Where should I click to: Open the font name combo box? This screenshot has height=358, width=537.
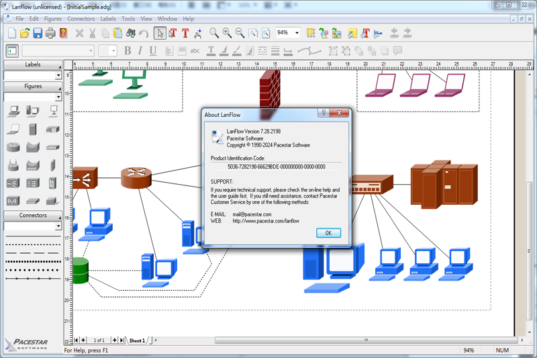(x=58, y=51)
